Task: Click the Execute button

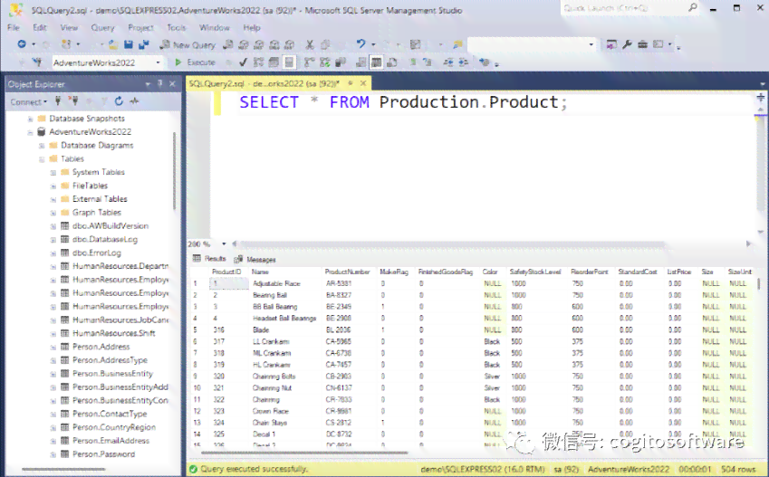Action: [195, 62]
